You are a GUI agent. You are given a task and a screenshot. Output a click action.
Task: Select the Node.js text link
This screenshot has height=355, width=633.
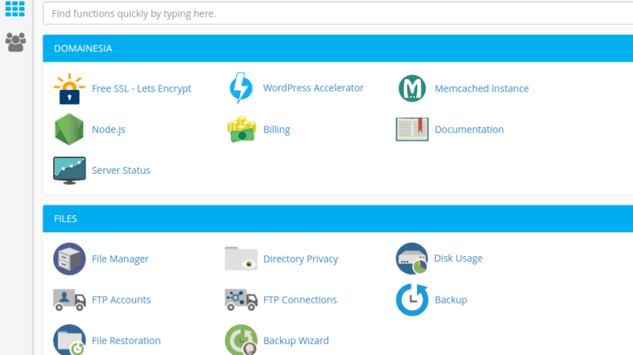pyautogui.click(x=108, y=130)
